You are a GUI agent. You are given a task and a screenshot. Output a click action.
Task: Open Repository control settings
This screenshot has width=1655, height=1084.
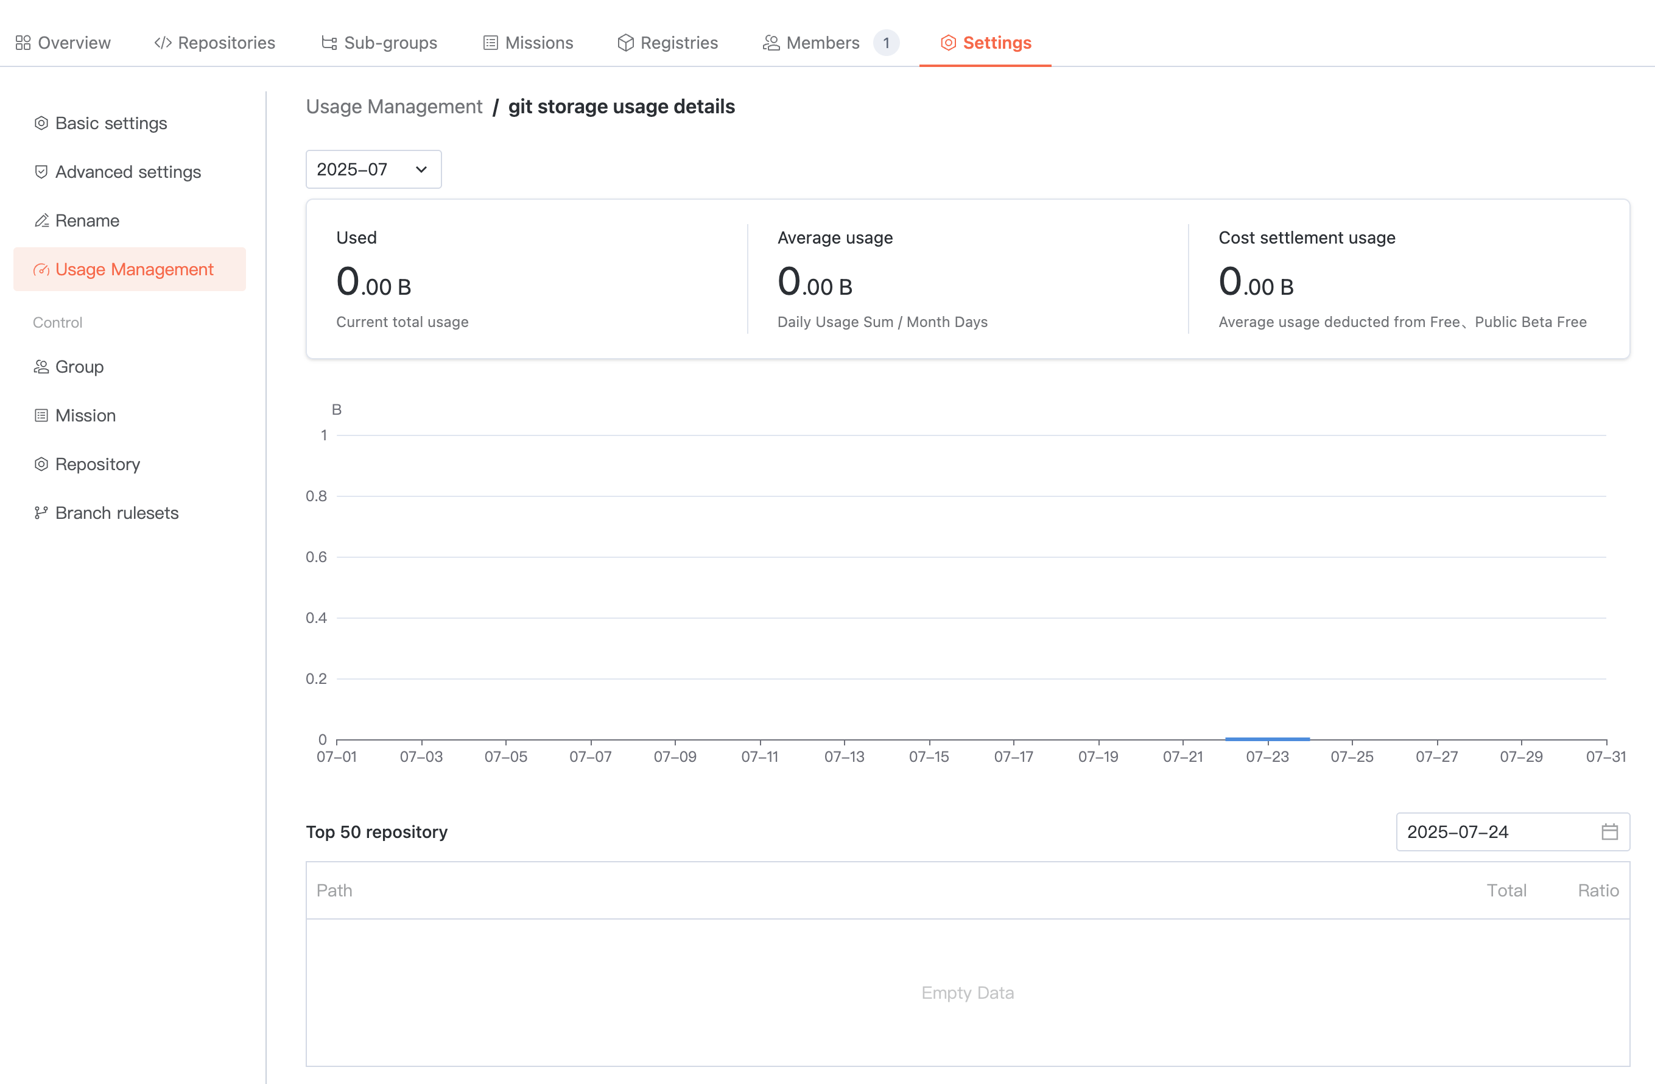(97, 464)
